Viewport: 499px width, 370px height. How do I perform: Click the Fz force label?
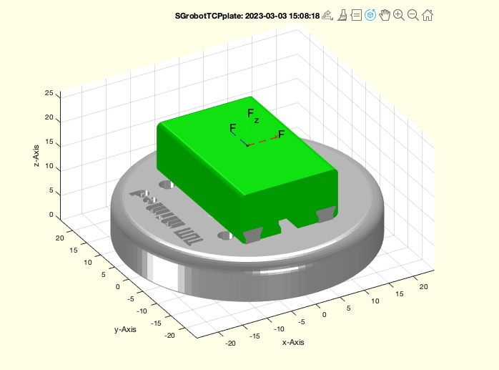(x=252, y=115)
